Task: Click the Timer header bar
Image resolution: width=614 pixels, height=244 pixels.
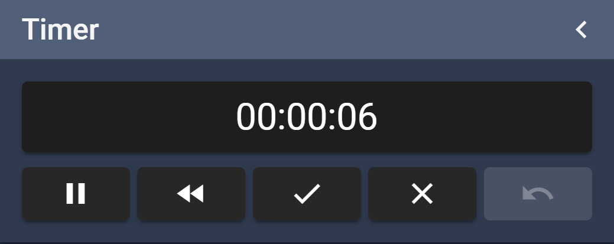Action: pos(307,30)
